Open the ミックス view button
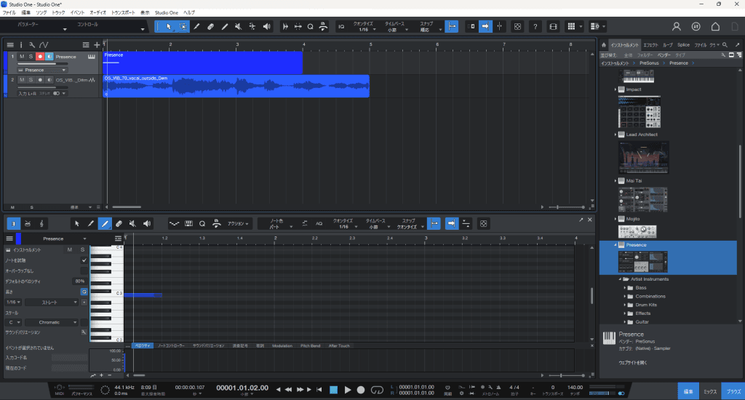Image resolution: width=745 pixels, height=400 pixels. [710, 391]
